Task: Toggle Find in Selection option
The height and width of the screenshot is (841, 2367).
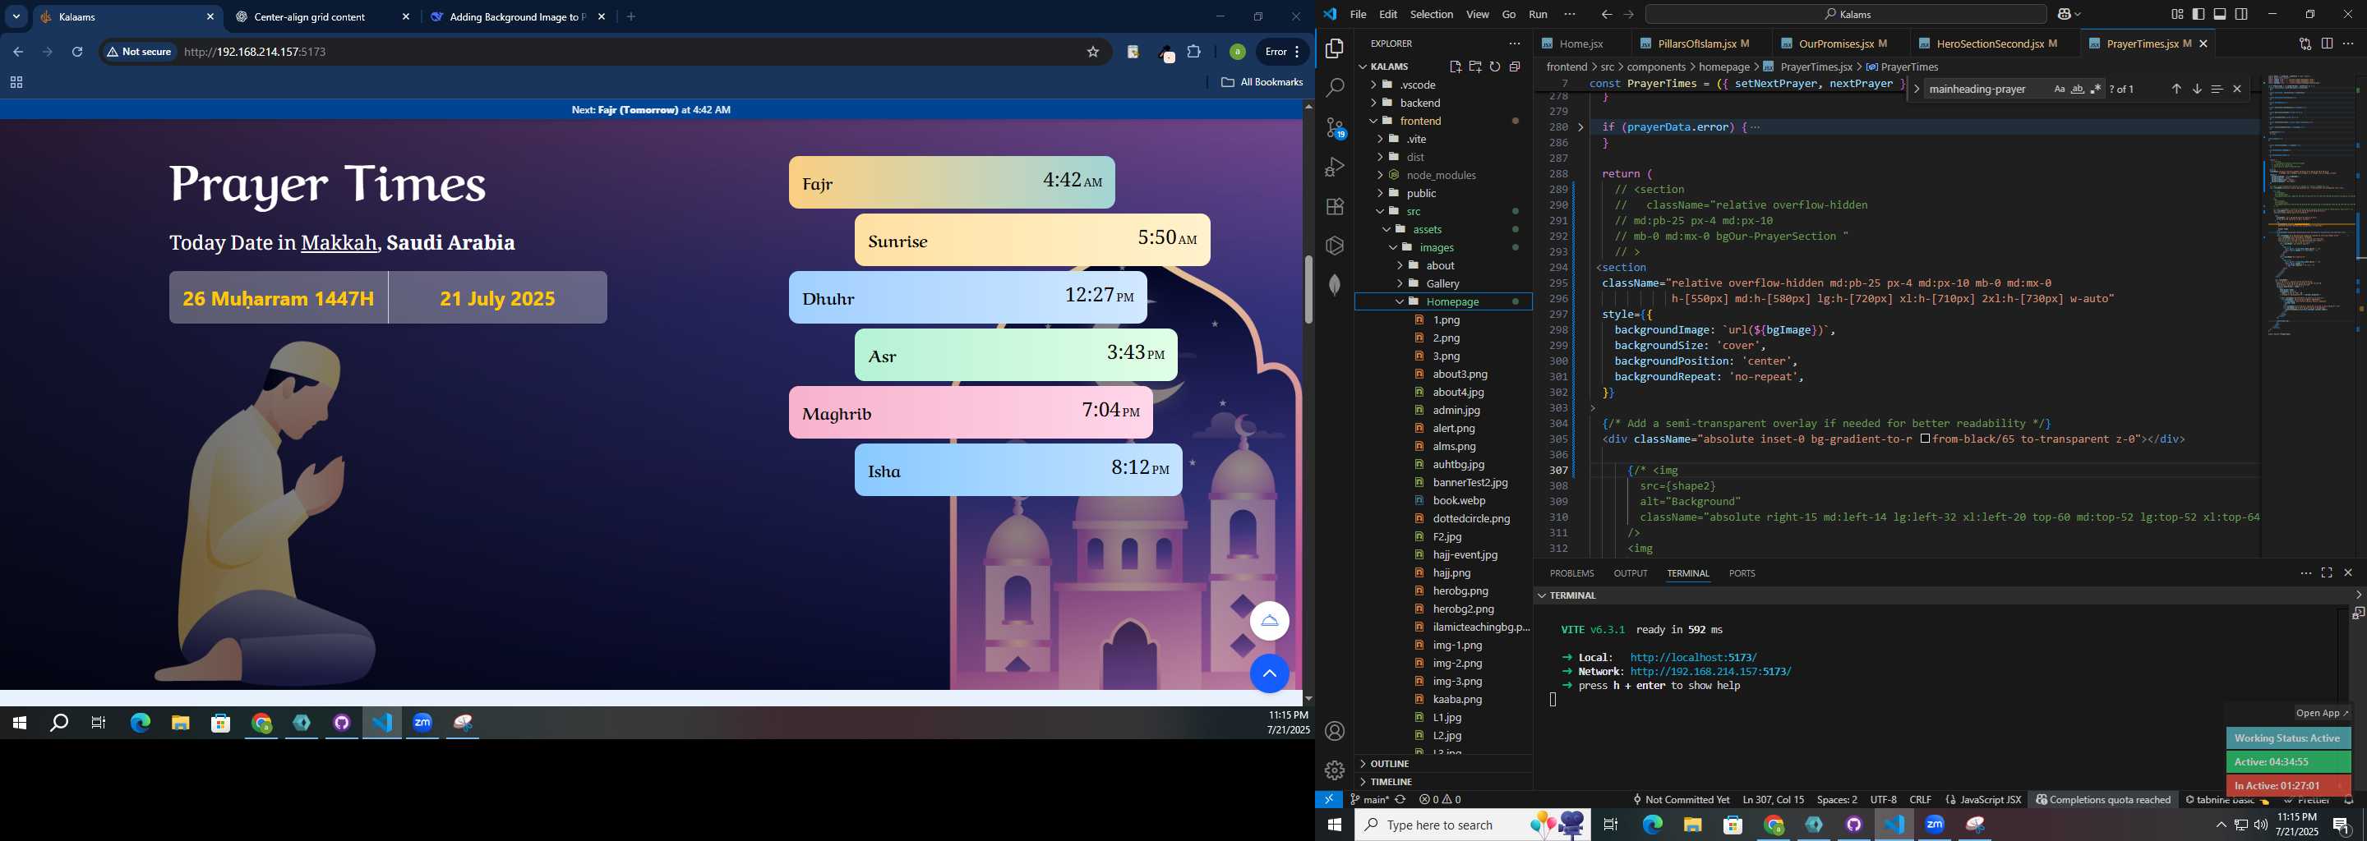Action: [2217, 89]
